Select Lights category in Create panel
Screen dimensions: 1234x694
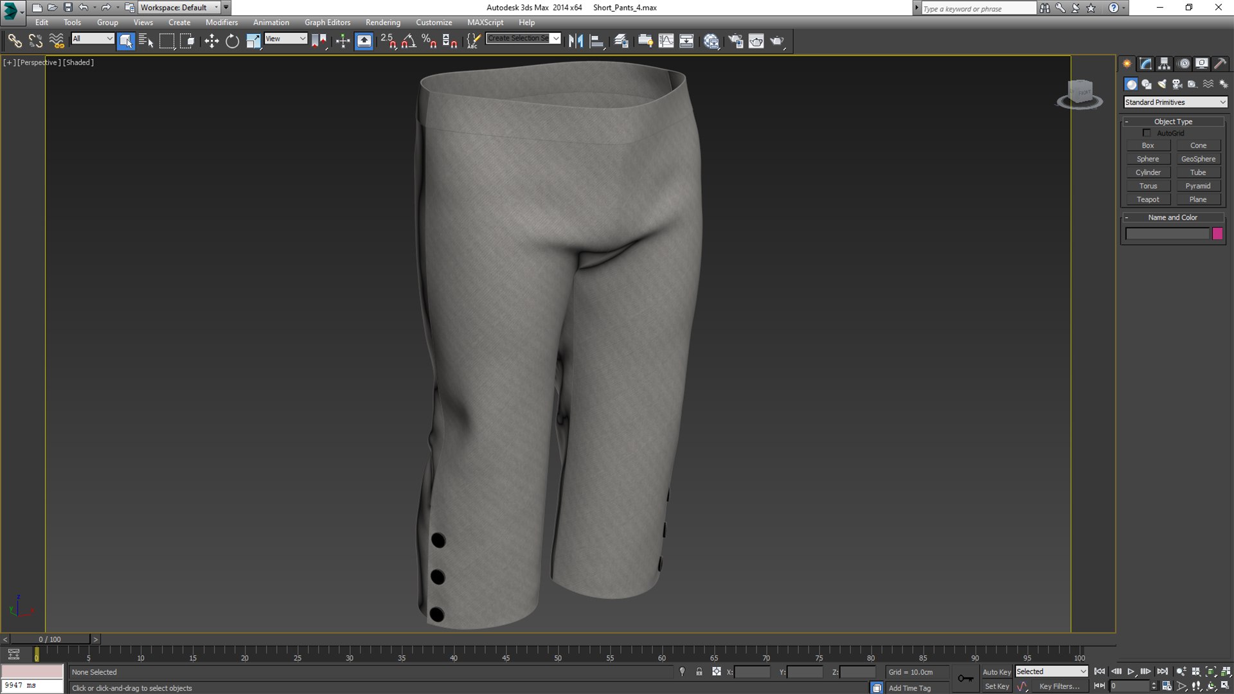[1162, 84]
